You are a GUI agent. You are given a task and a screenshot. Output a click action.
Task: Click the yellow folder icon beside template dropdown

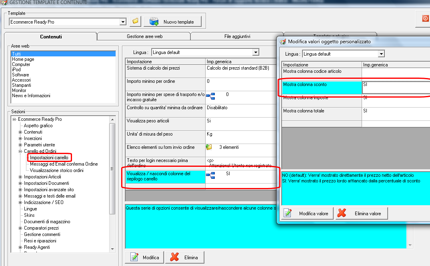pos(136,21)
